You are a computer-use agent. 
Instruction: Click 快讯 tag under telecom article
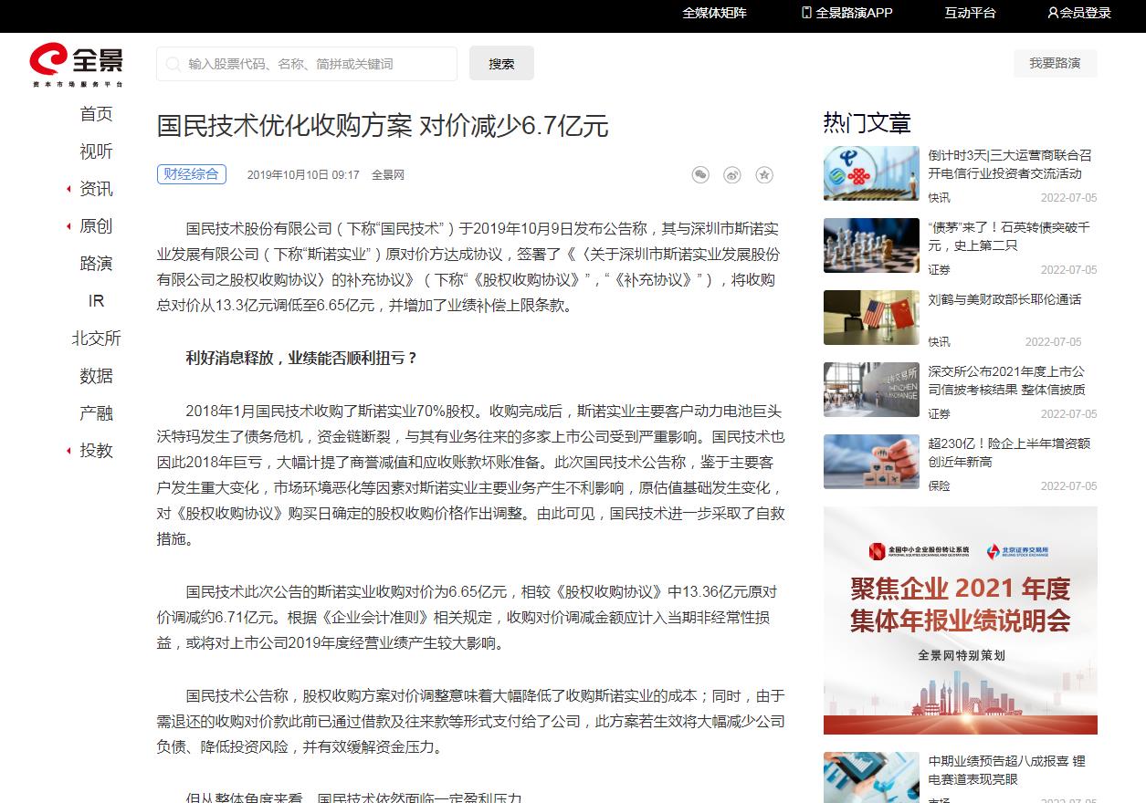tap(939, 198)
